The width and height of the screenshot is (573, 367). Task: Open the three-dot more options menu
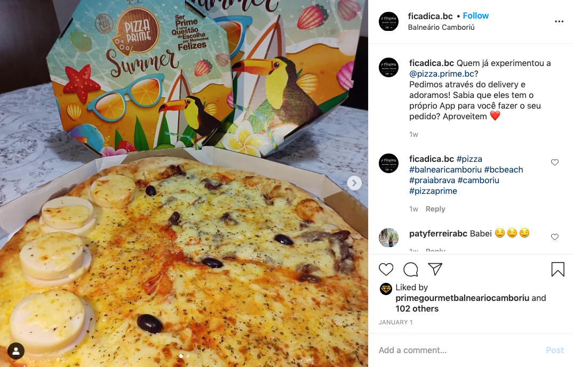point(559,21)
